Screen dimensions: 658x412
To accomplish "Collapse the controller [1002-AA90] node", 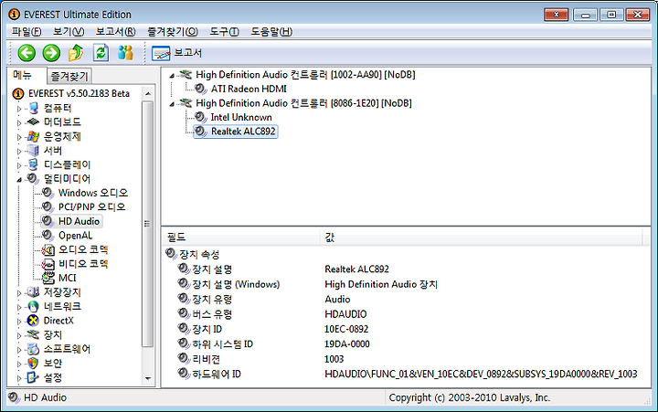I will 172,76.
